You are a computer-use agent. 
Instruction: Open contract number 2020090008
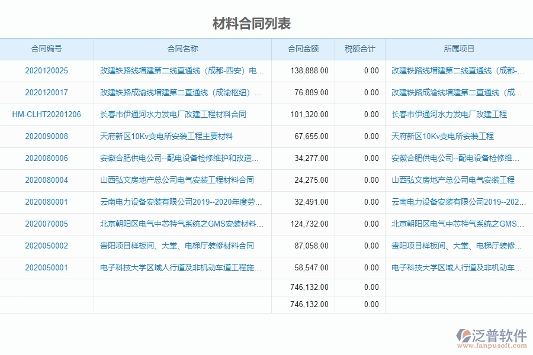(x=47, y=136)
